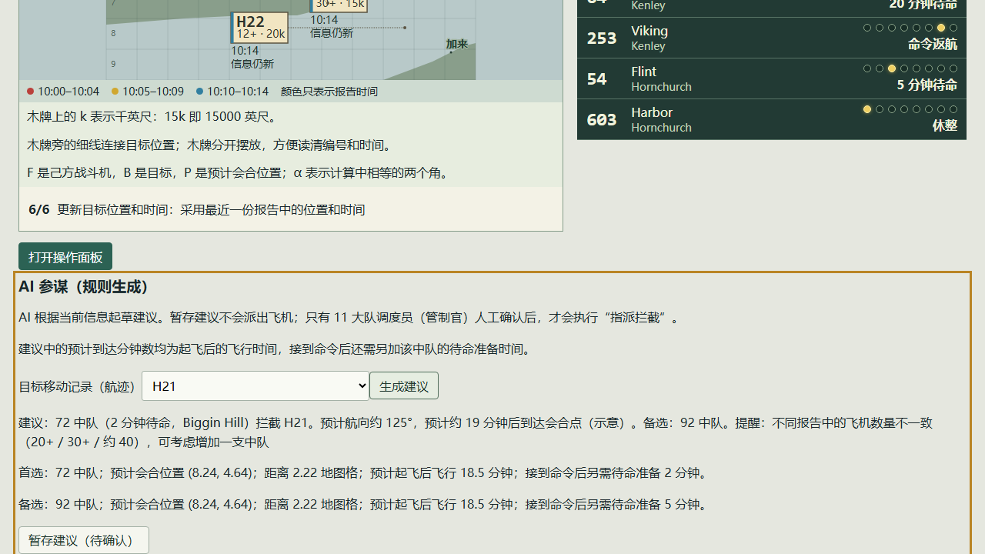Click the lit readiness dot in Harbor row
This screenshot has height=554, width=985.
click(x=867, y=109)
